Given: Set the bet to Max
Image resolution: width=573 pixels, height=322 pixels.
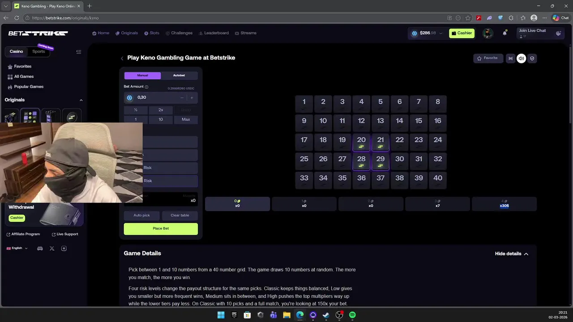Looking at the screenshot, I should point(186,119).
